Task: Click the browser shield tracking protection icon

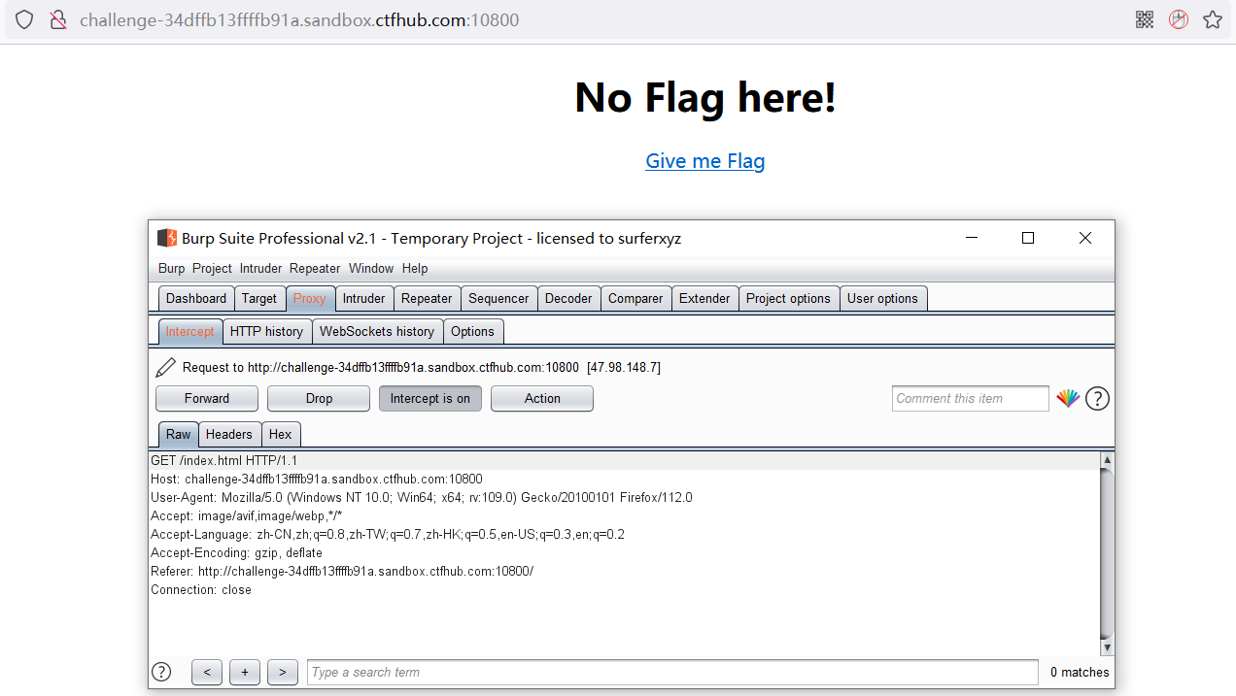Action: [24, 19]
